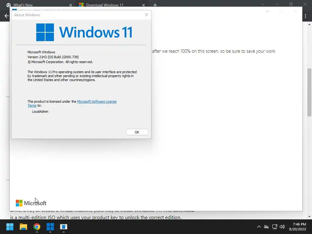Show hidden system tray icons
The width and height of the screenshot is (312, 234).
click(259, 227)
